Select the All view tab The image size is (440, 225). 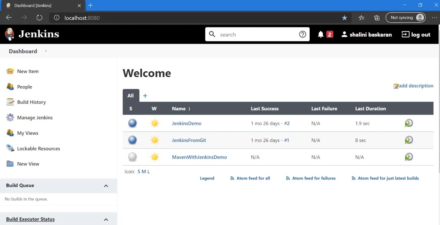(x=131, y=96)
